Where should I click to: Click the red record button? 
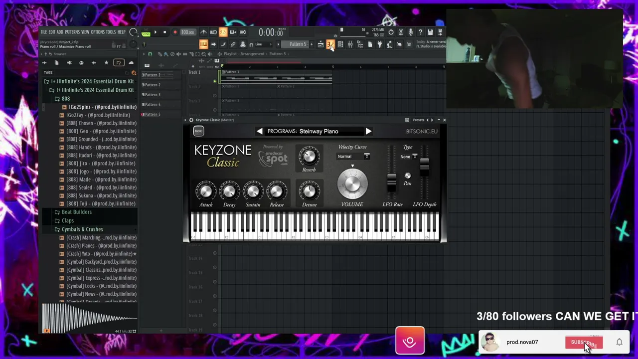[x=175, y=32]
